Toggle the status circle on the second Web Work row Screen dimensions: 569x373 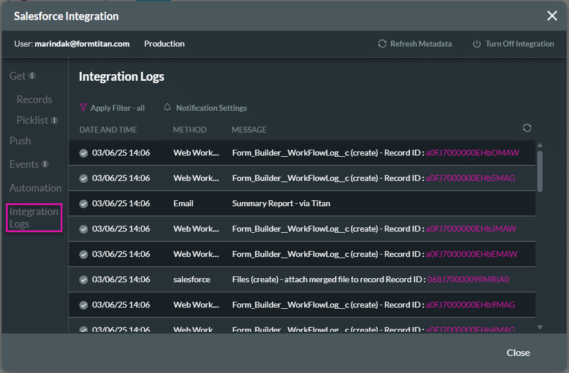[x=83, y=177]
